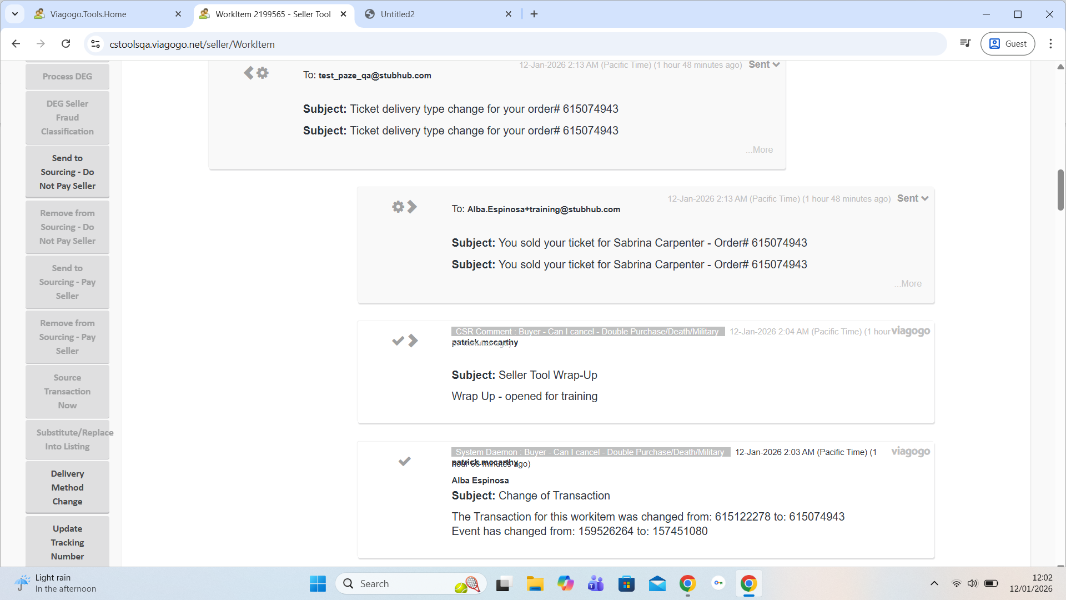Expand Sent dropdown on delivery type change email

pyautogui.click(x=764, y=64)
